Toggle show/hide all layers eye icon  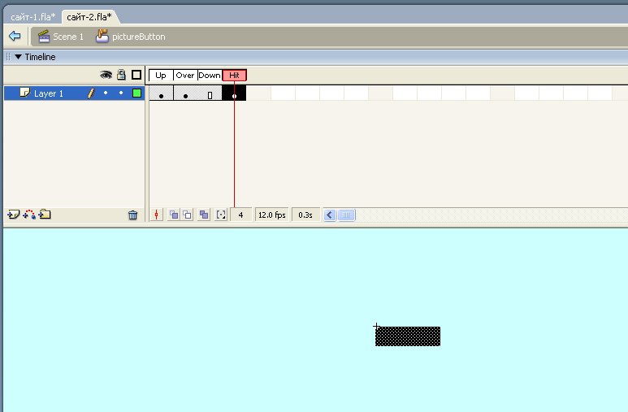106,75
